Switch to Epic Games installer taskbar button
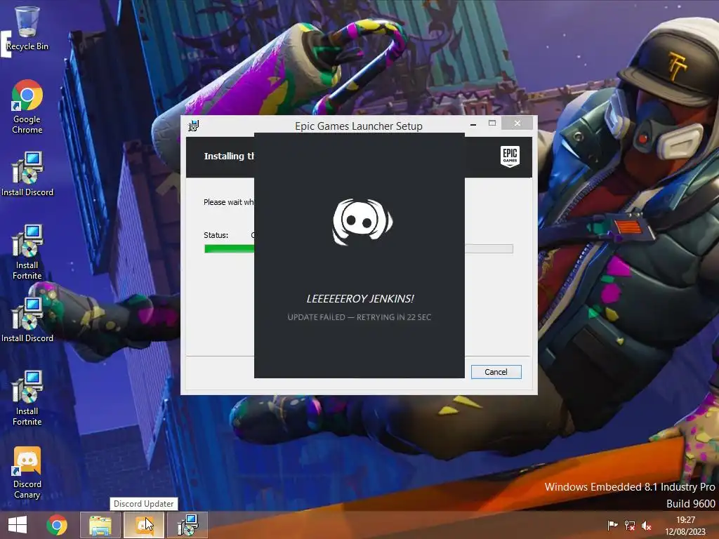 [187, 525]
